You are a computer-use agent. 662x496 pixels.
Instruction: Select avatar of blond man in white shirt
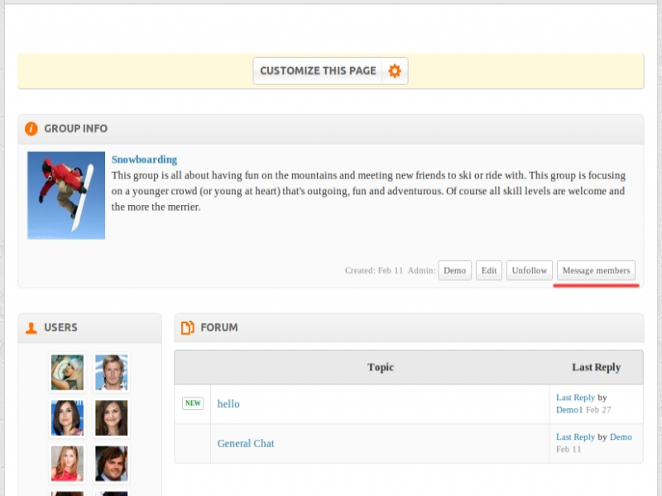coord(111,373)
